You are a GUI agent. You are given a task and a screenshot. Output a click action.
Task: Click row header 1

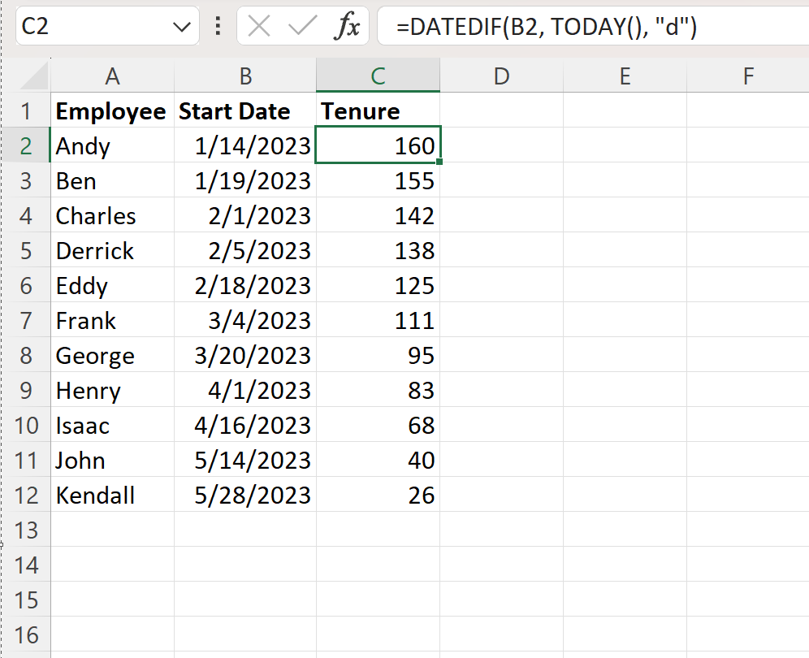point(27,110)
